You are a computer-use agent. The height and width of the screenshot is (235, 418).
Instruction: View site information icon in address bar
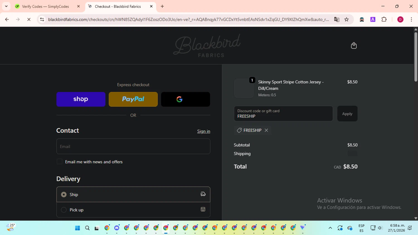pos(42,19)
